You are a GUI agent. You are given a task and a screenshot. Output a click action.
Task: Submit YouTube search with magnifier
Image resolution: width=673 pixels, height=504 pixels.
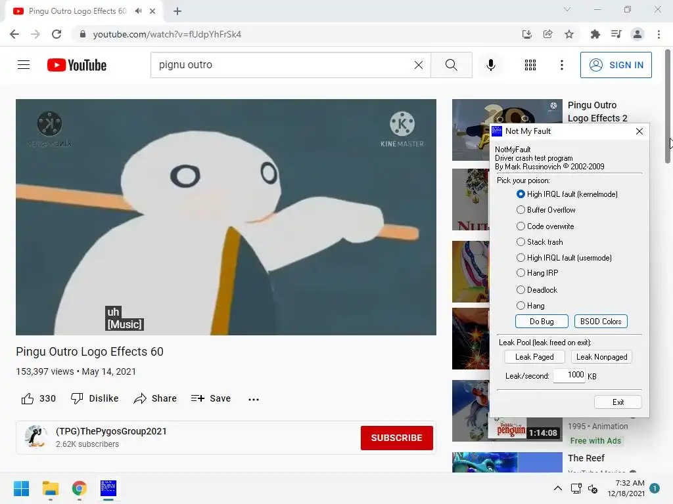tap(451, 65)
